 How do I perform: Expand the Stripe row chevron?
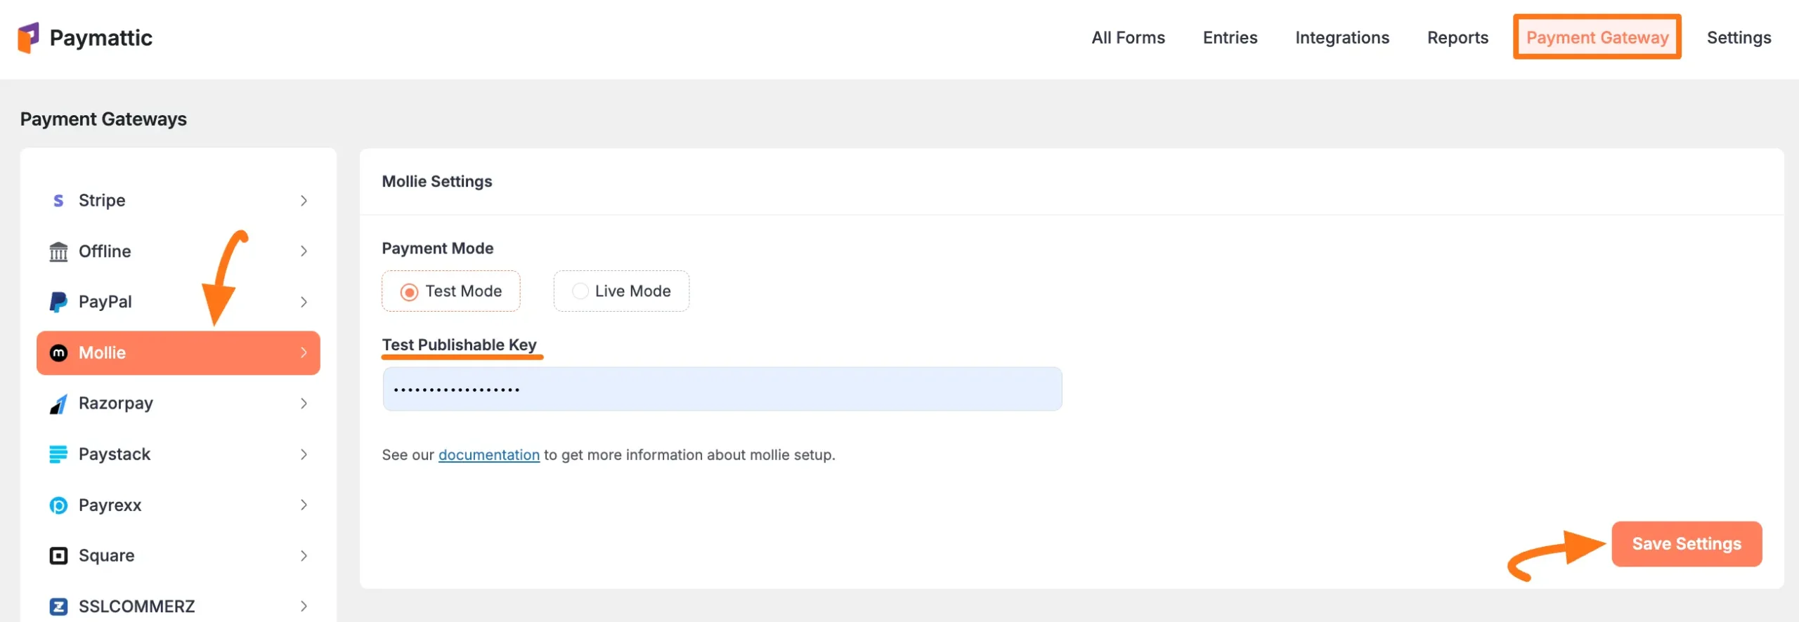pyautogui.click(x=304, y=201)
